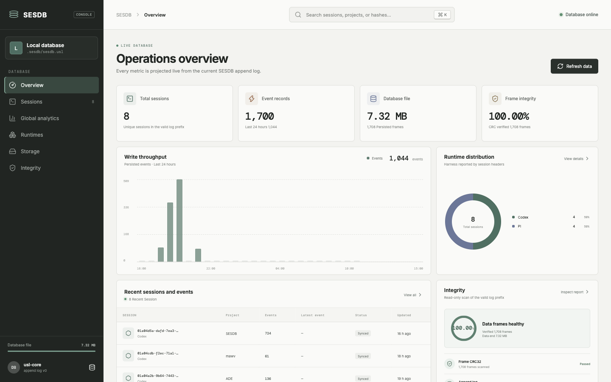Open Integrity from the sidebar
The image size is (611, 382).
pos(52,168)
